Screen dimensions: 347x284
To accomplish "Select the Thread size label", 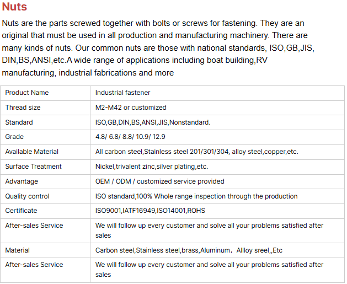I will pyautogui.click(x=23, y=108).
